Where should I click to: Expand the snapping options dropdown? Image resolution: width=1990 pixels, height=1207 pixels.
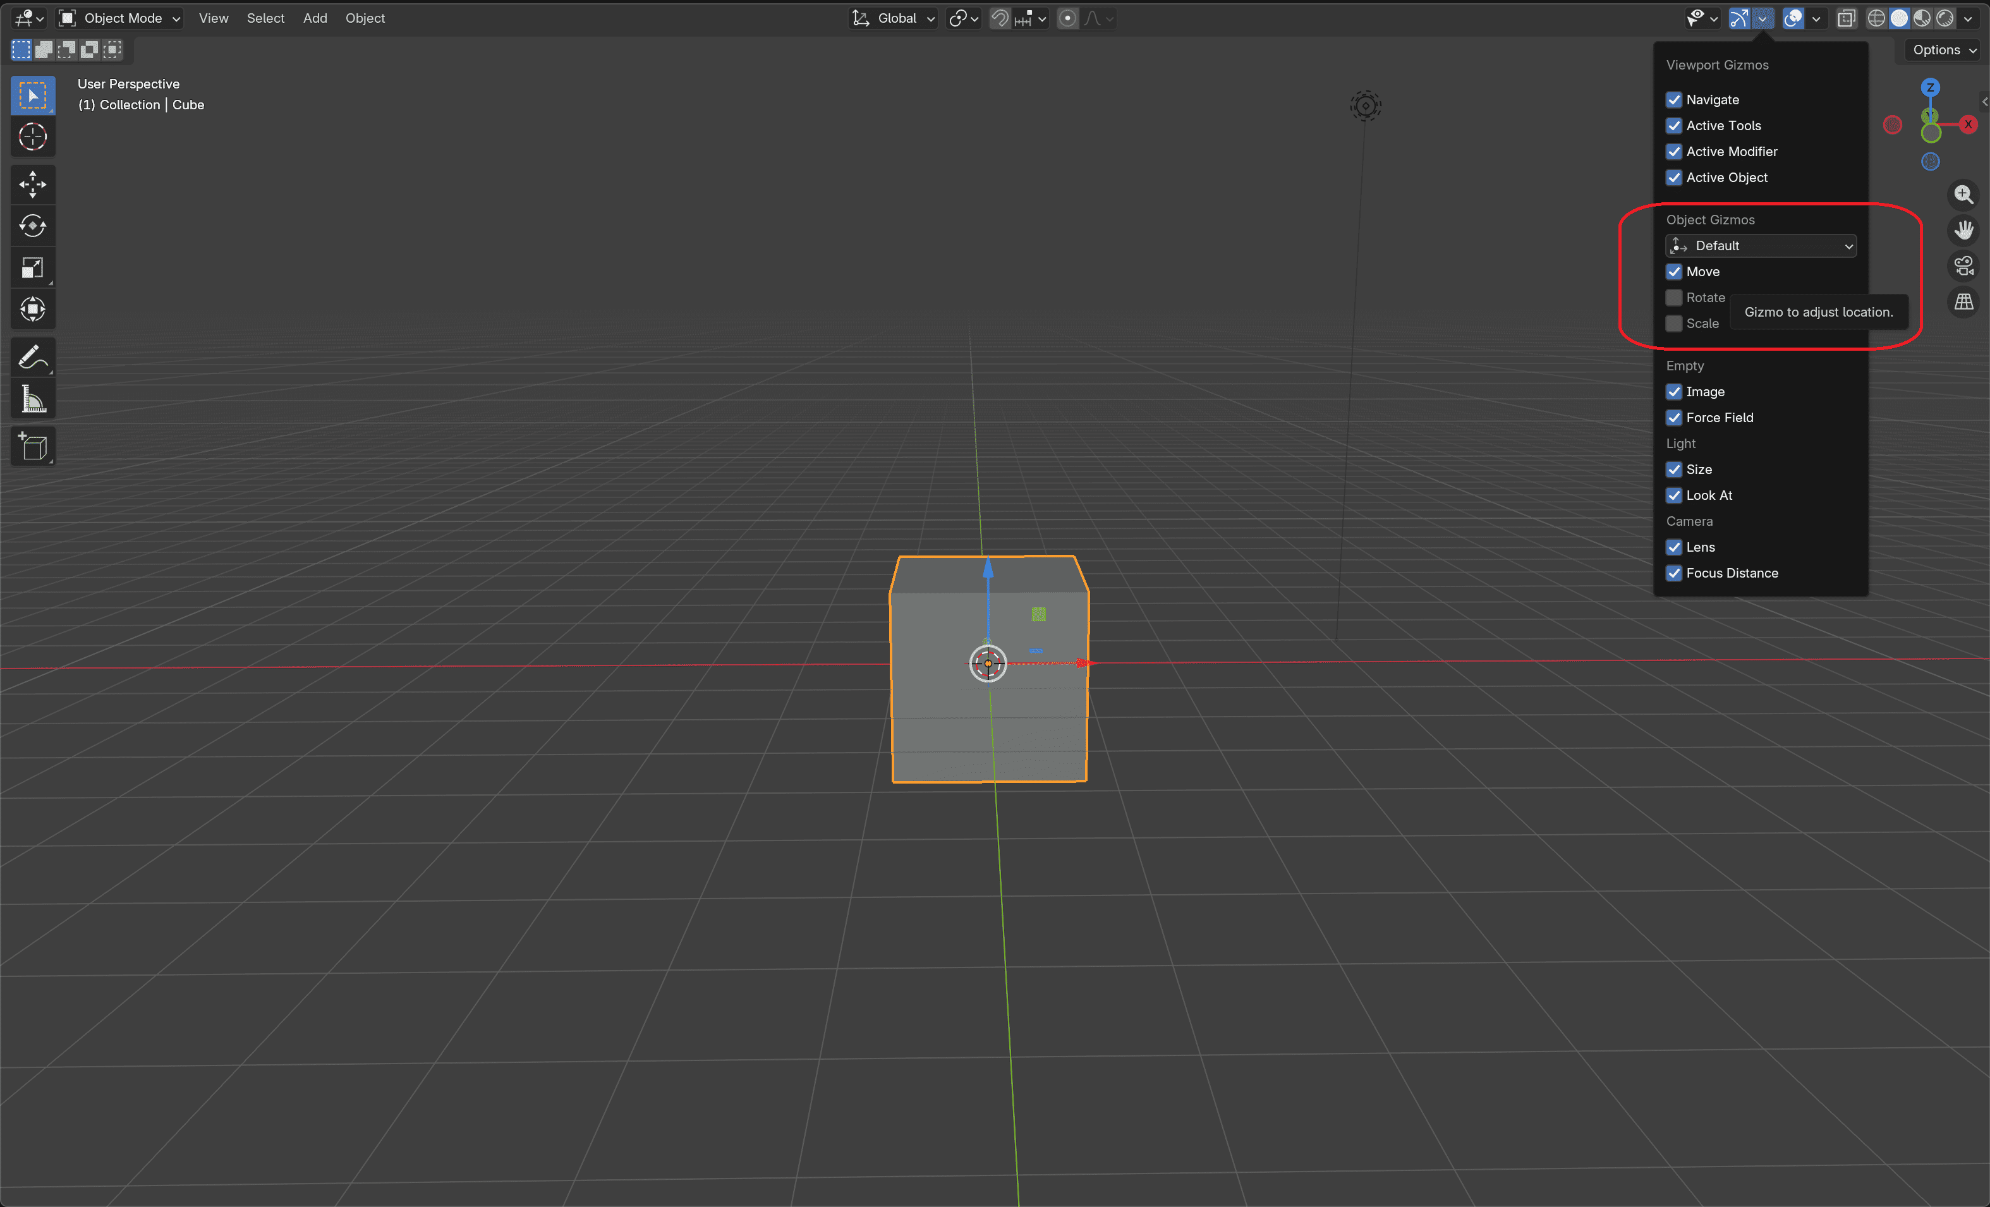pos(1031,18)
